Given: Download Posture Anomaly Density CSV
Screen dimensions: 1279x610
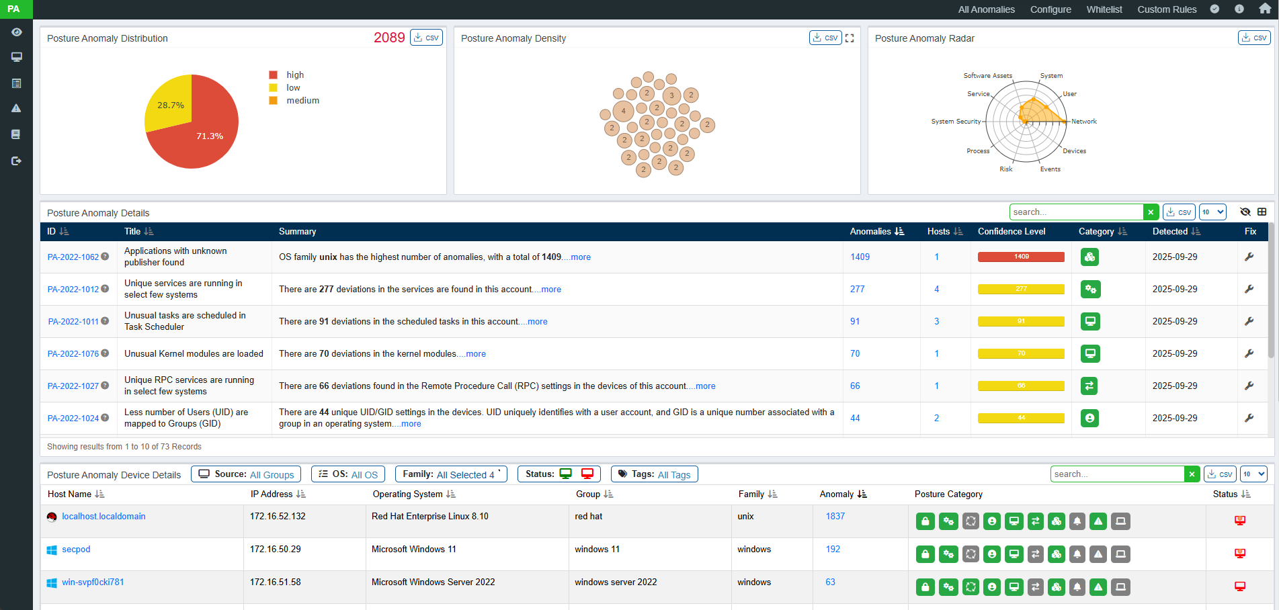Looking at the screenshot, I should pyautogui.click(x=825, y=38).
